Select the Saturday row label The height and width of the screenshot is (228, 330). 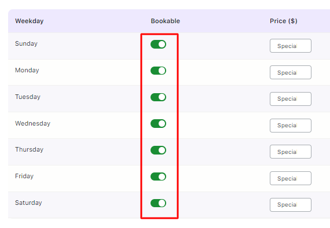pyautogui.click(x=28, y=203)
